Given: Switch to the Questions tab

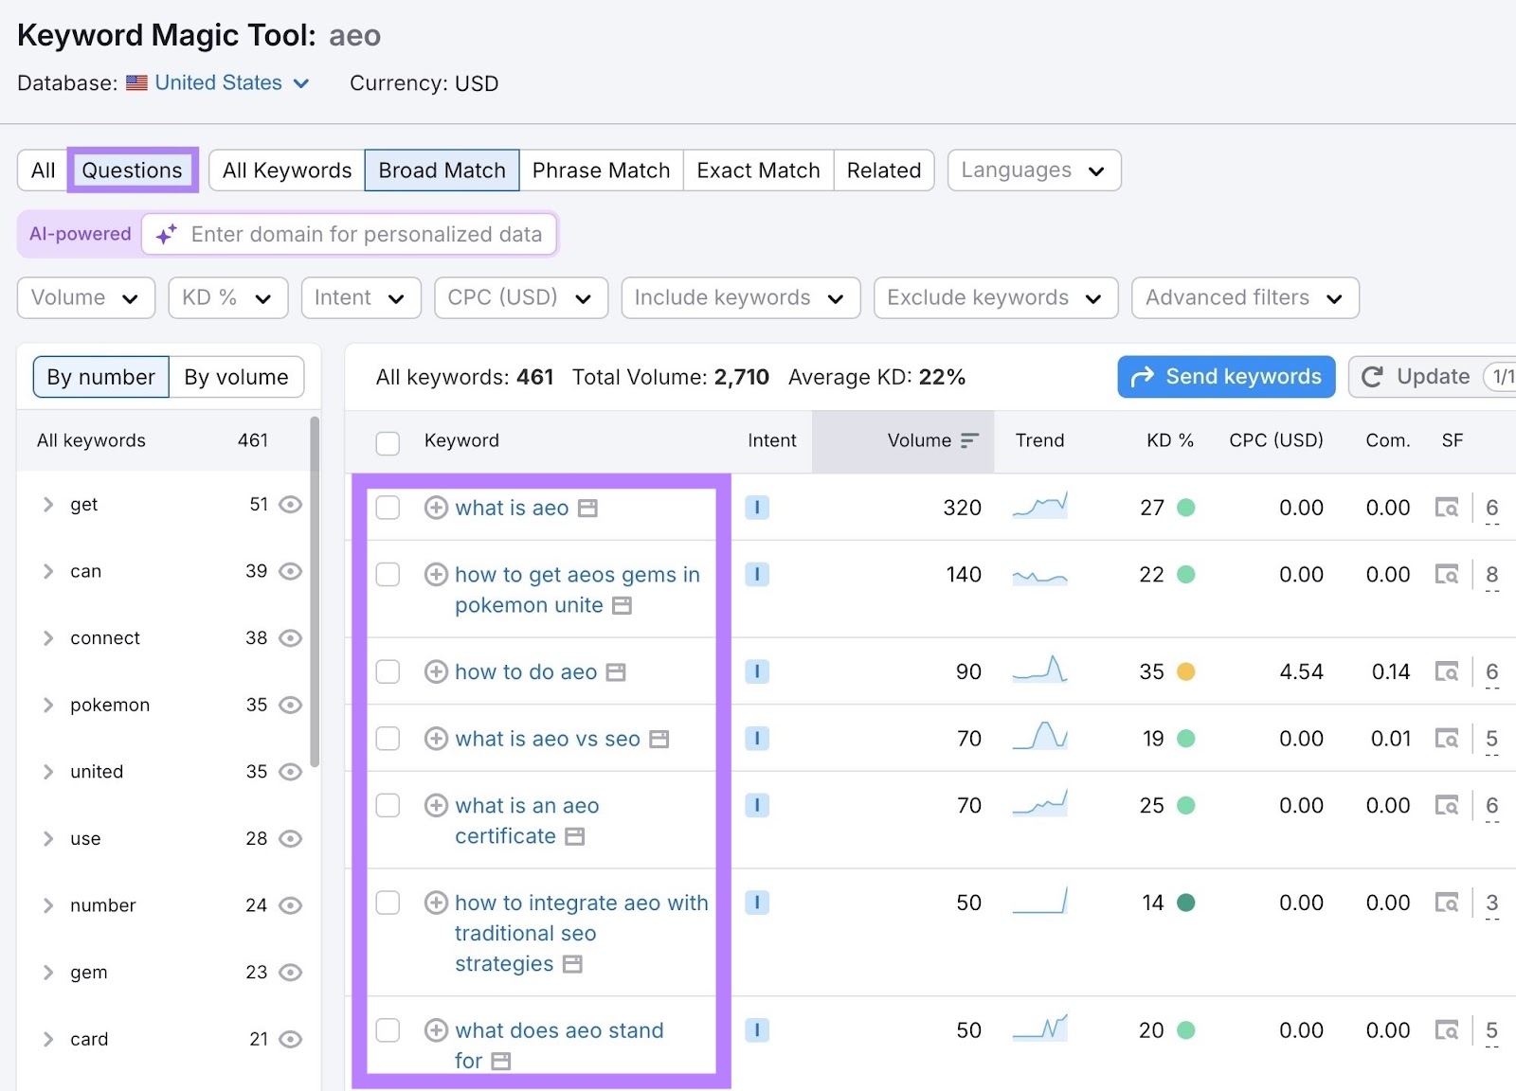Looking at the screenshot, I should tap(132, 170).
